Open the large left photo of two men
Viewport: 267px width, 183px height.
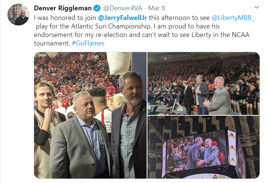90,115
